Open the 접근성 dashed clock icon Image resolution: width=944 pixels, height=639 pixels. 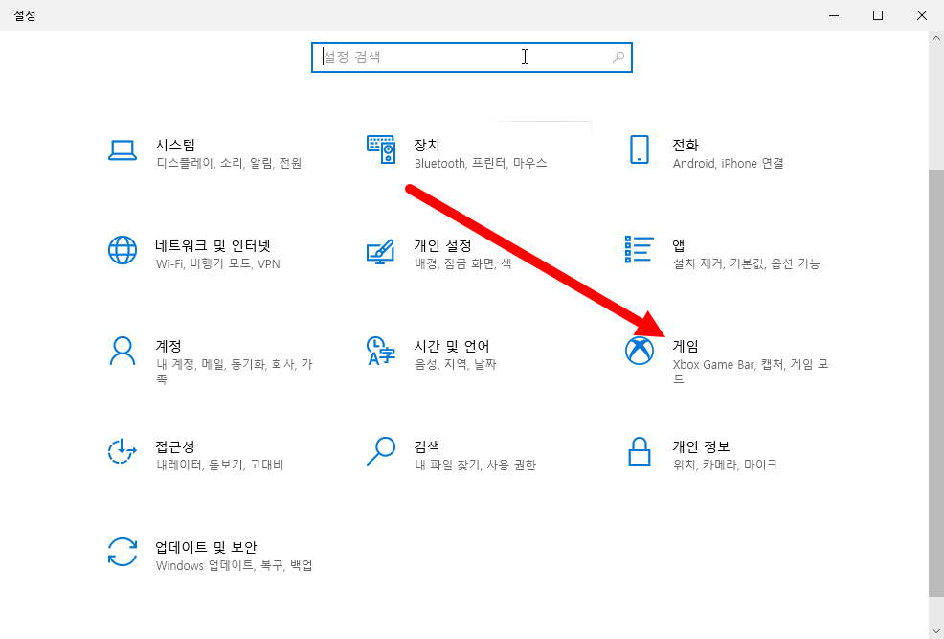point(123,451)
